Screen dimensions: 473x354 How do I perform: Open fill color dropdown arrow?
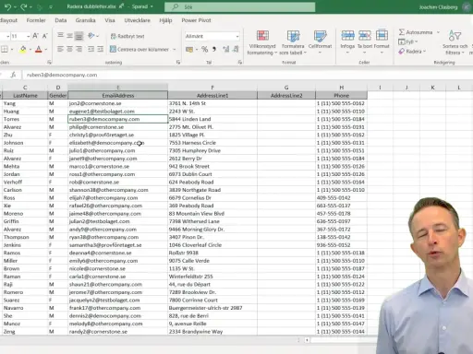point(30,49)
